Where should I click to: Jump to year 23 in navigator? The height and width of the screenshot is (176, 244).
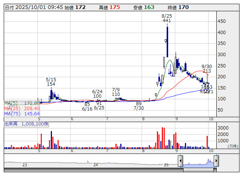pos(25,165)
